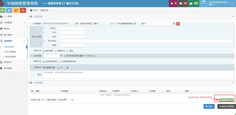This screenshot has height=115, width=236.
Task: Select 是 for invoice needed
Action: pos(65,68)
